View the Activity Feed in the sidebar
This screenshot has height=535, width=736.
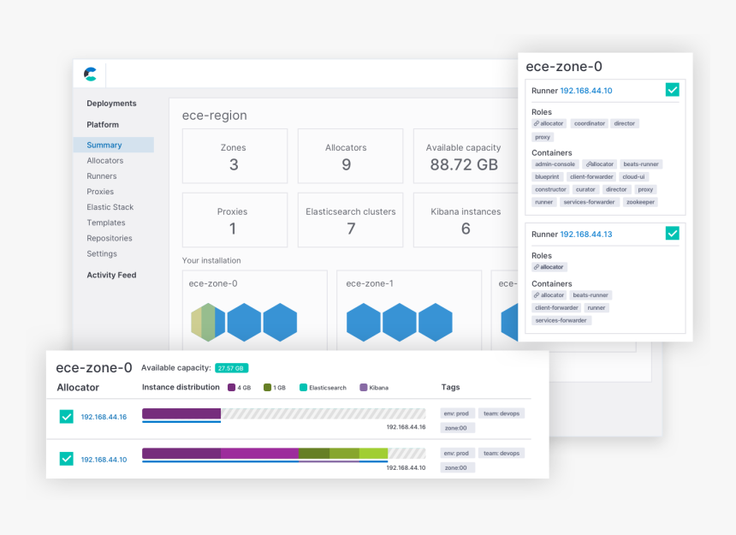(112, 275)
